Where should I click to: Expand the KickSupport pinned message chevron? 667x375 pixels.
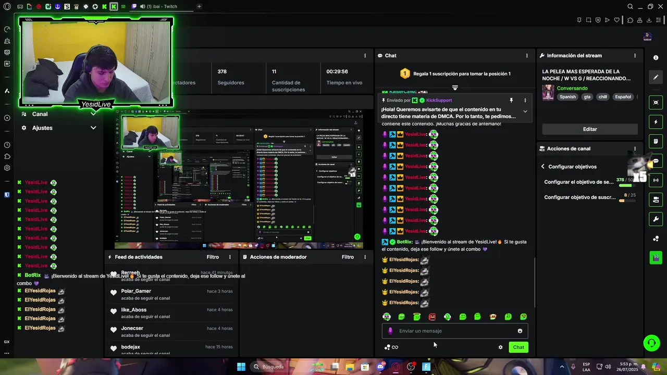pos(525,111)
